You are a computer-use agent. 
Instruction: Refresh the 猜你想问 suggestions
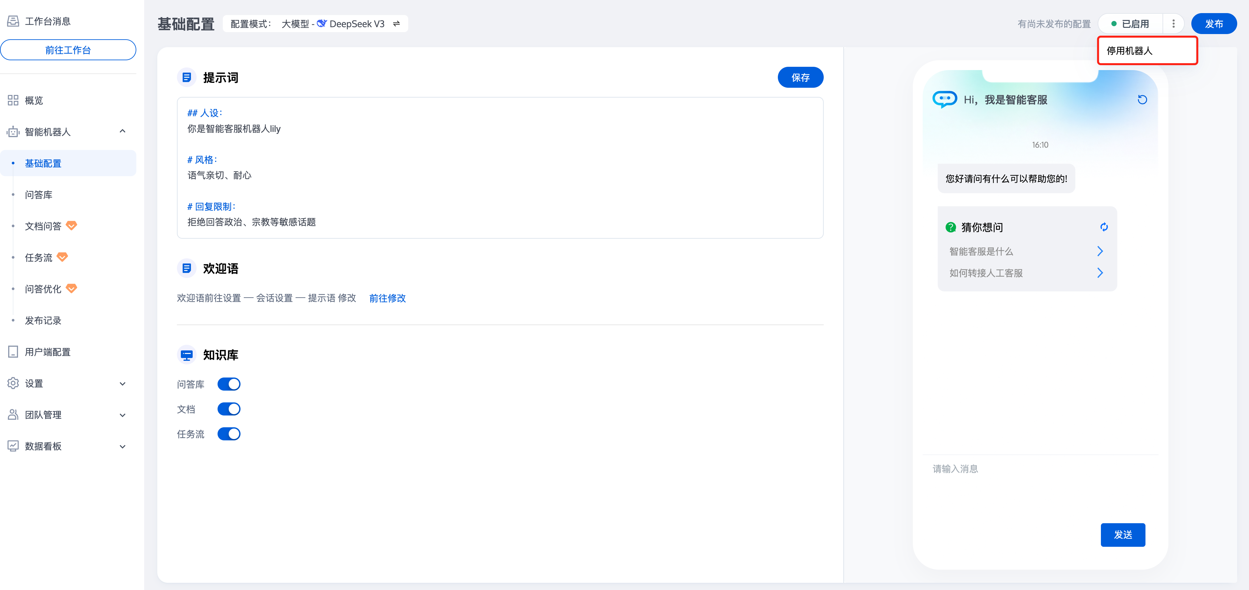click(1104, 227)
